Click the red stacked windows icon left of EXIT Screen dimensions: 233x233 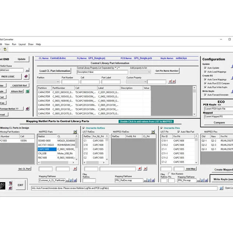10,183
